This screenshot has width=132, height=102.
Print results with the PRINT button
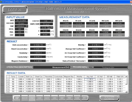pyautogui.click(x=69, y=98)
